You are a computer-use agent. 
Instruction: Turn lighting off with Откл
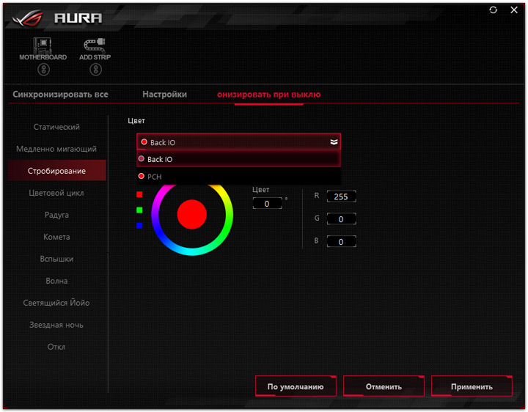[x=56, y=347]
